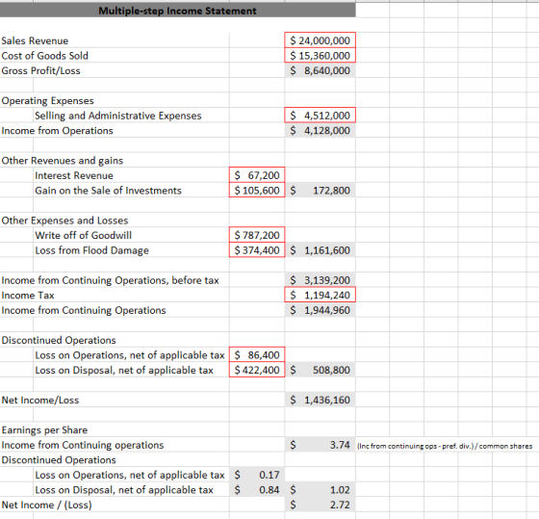
Task: Click the Selling and Administrative Expenses amount
Action: point(320,116)
